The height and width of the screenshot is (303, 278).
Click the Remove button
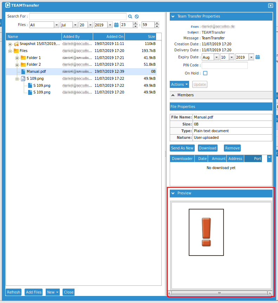[232, 148]
